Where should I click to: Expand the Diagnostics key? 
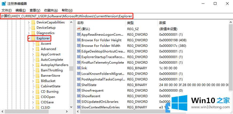coord(29,33)
